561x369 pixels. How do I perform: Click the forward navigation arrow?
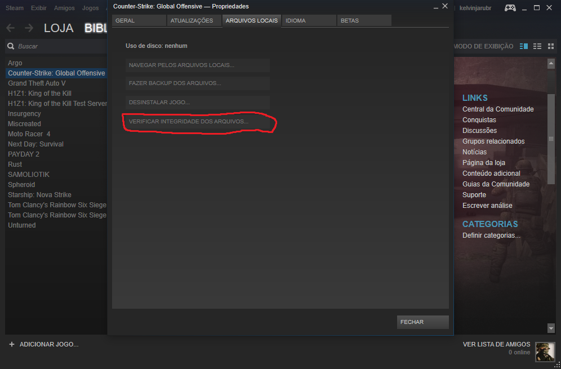click(29, 28)
